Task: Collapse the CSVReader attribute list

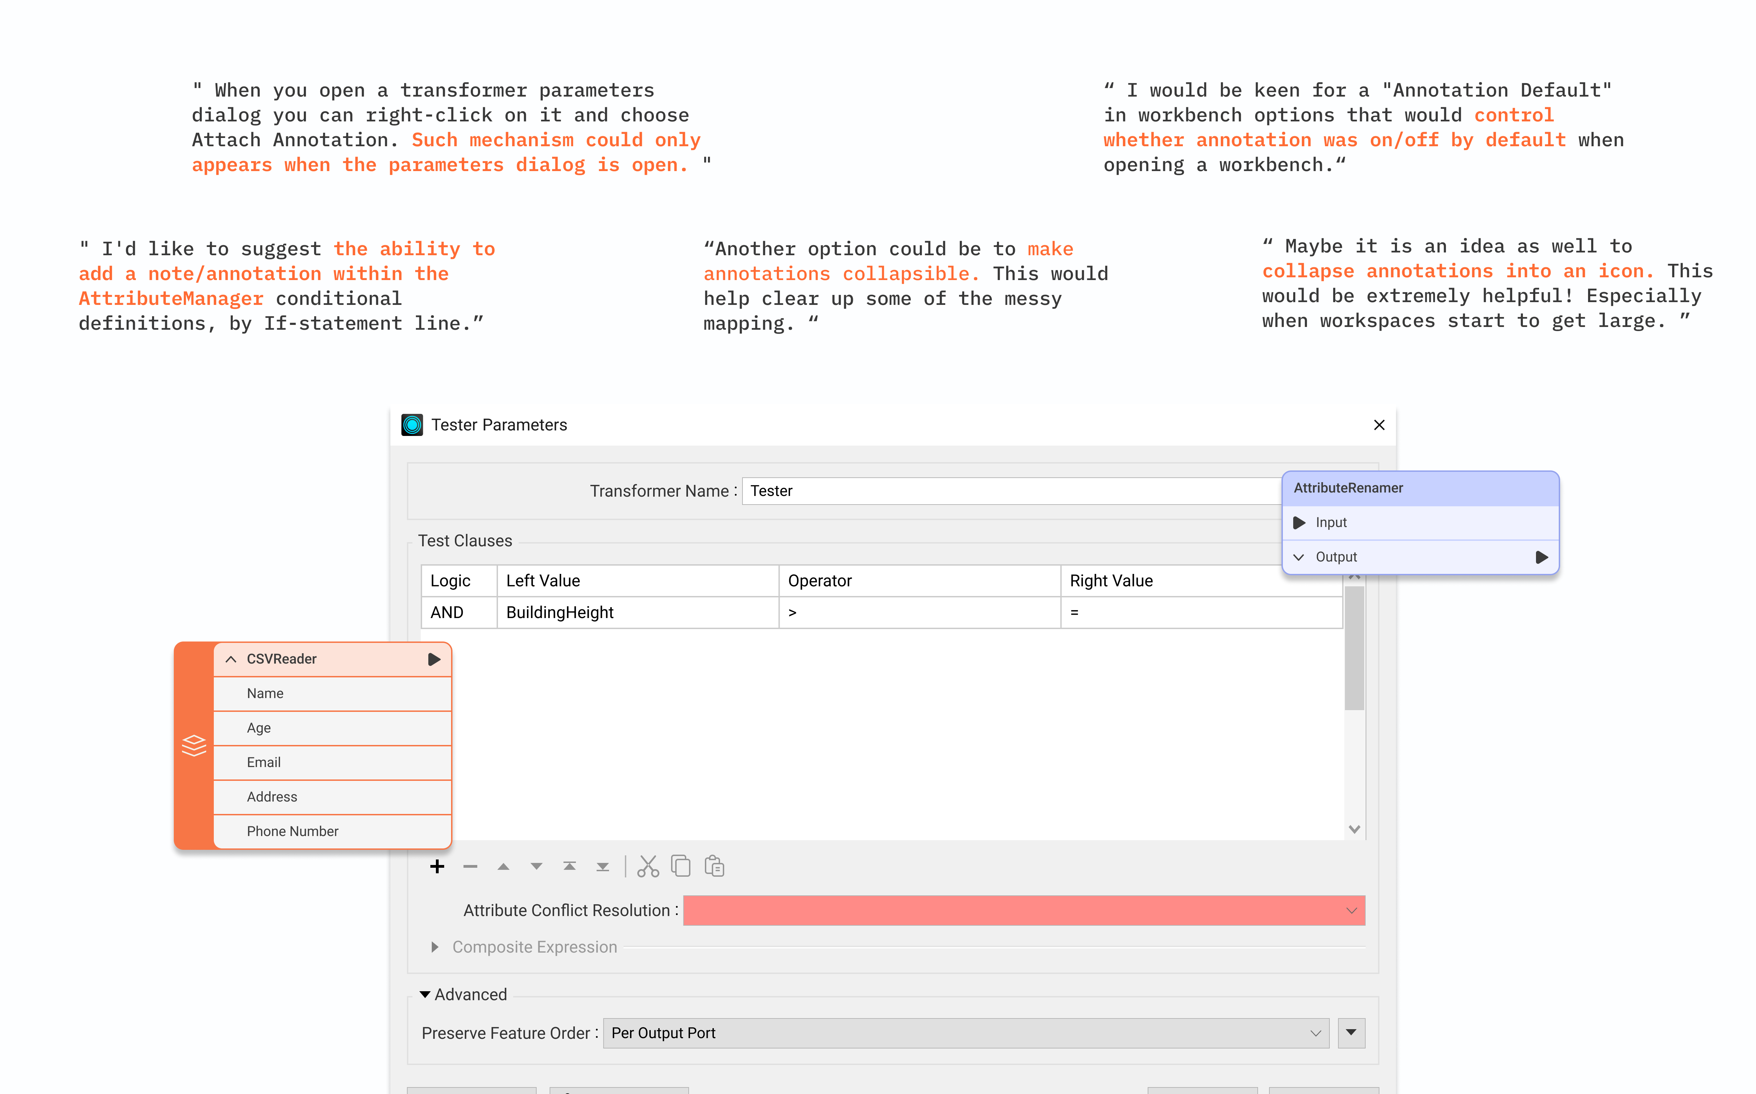Action: click(x=231, y=659)
